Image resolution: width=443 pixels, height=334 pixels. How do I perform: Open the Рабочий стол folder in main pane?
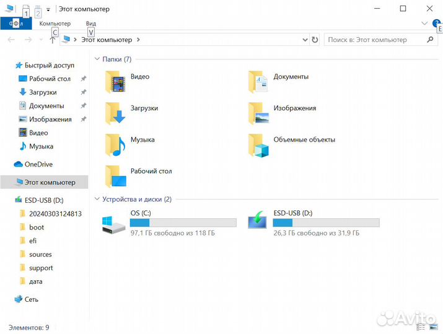click(x=115, y=177)
